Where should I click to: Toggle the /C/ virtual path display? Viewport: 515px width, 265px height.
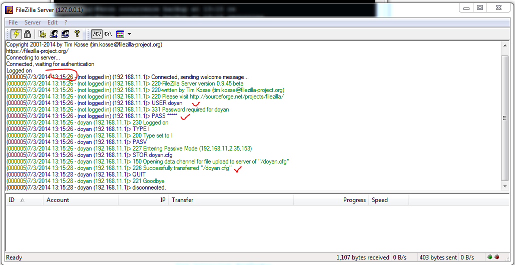point(97,33)
